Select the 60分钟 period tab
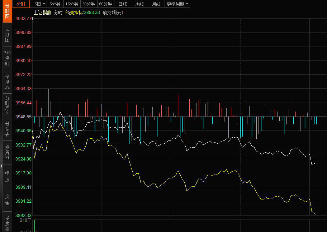 pyautogui.click(x=105, y=4)
